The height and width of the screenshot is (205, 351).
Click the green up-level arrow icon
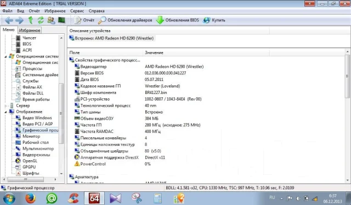click(31, 20)
